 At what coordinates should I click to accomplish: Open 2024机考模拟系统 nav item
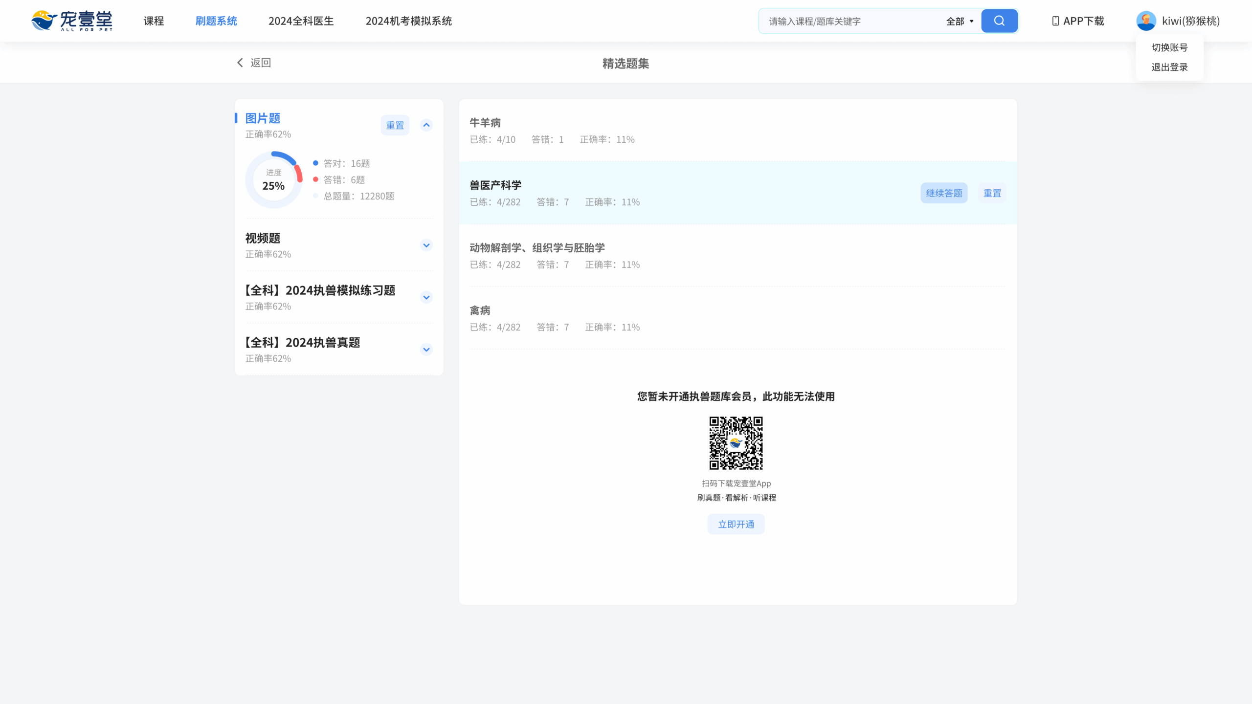[x=408, y=21]
